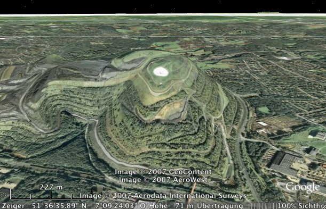
Task: Click the black starry sky above horizon
Action: [163, 6]
